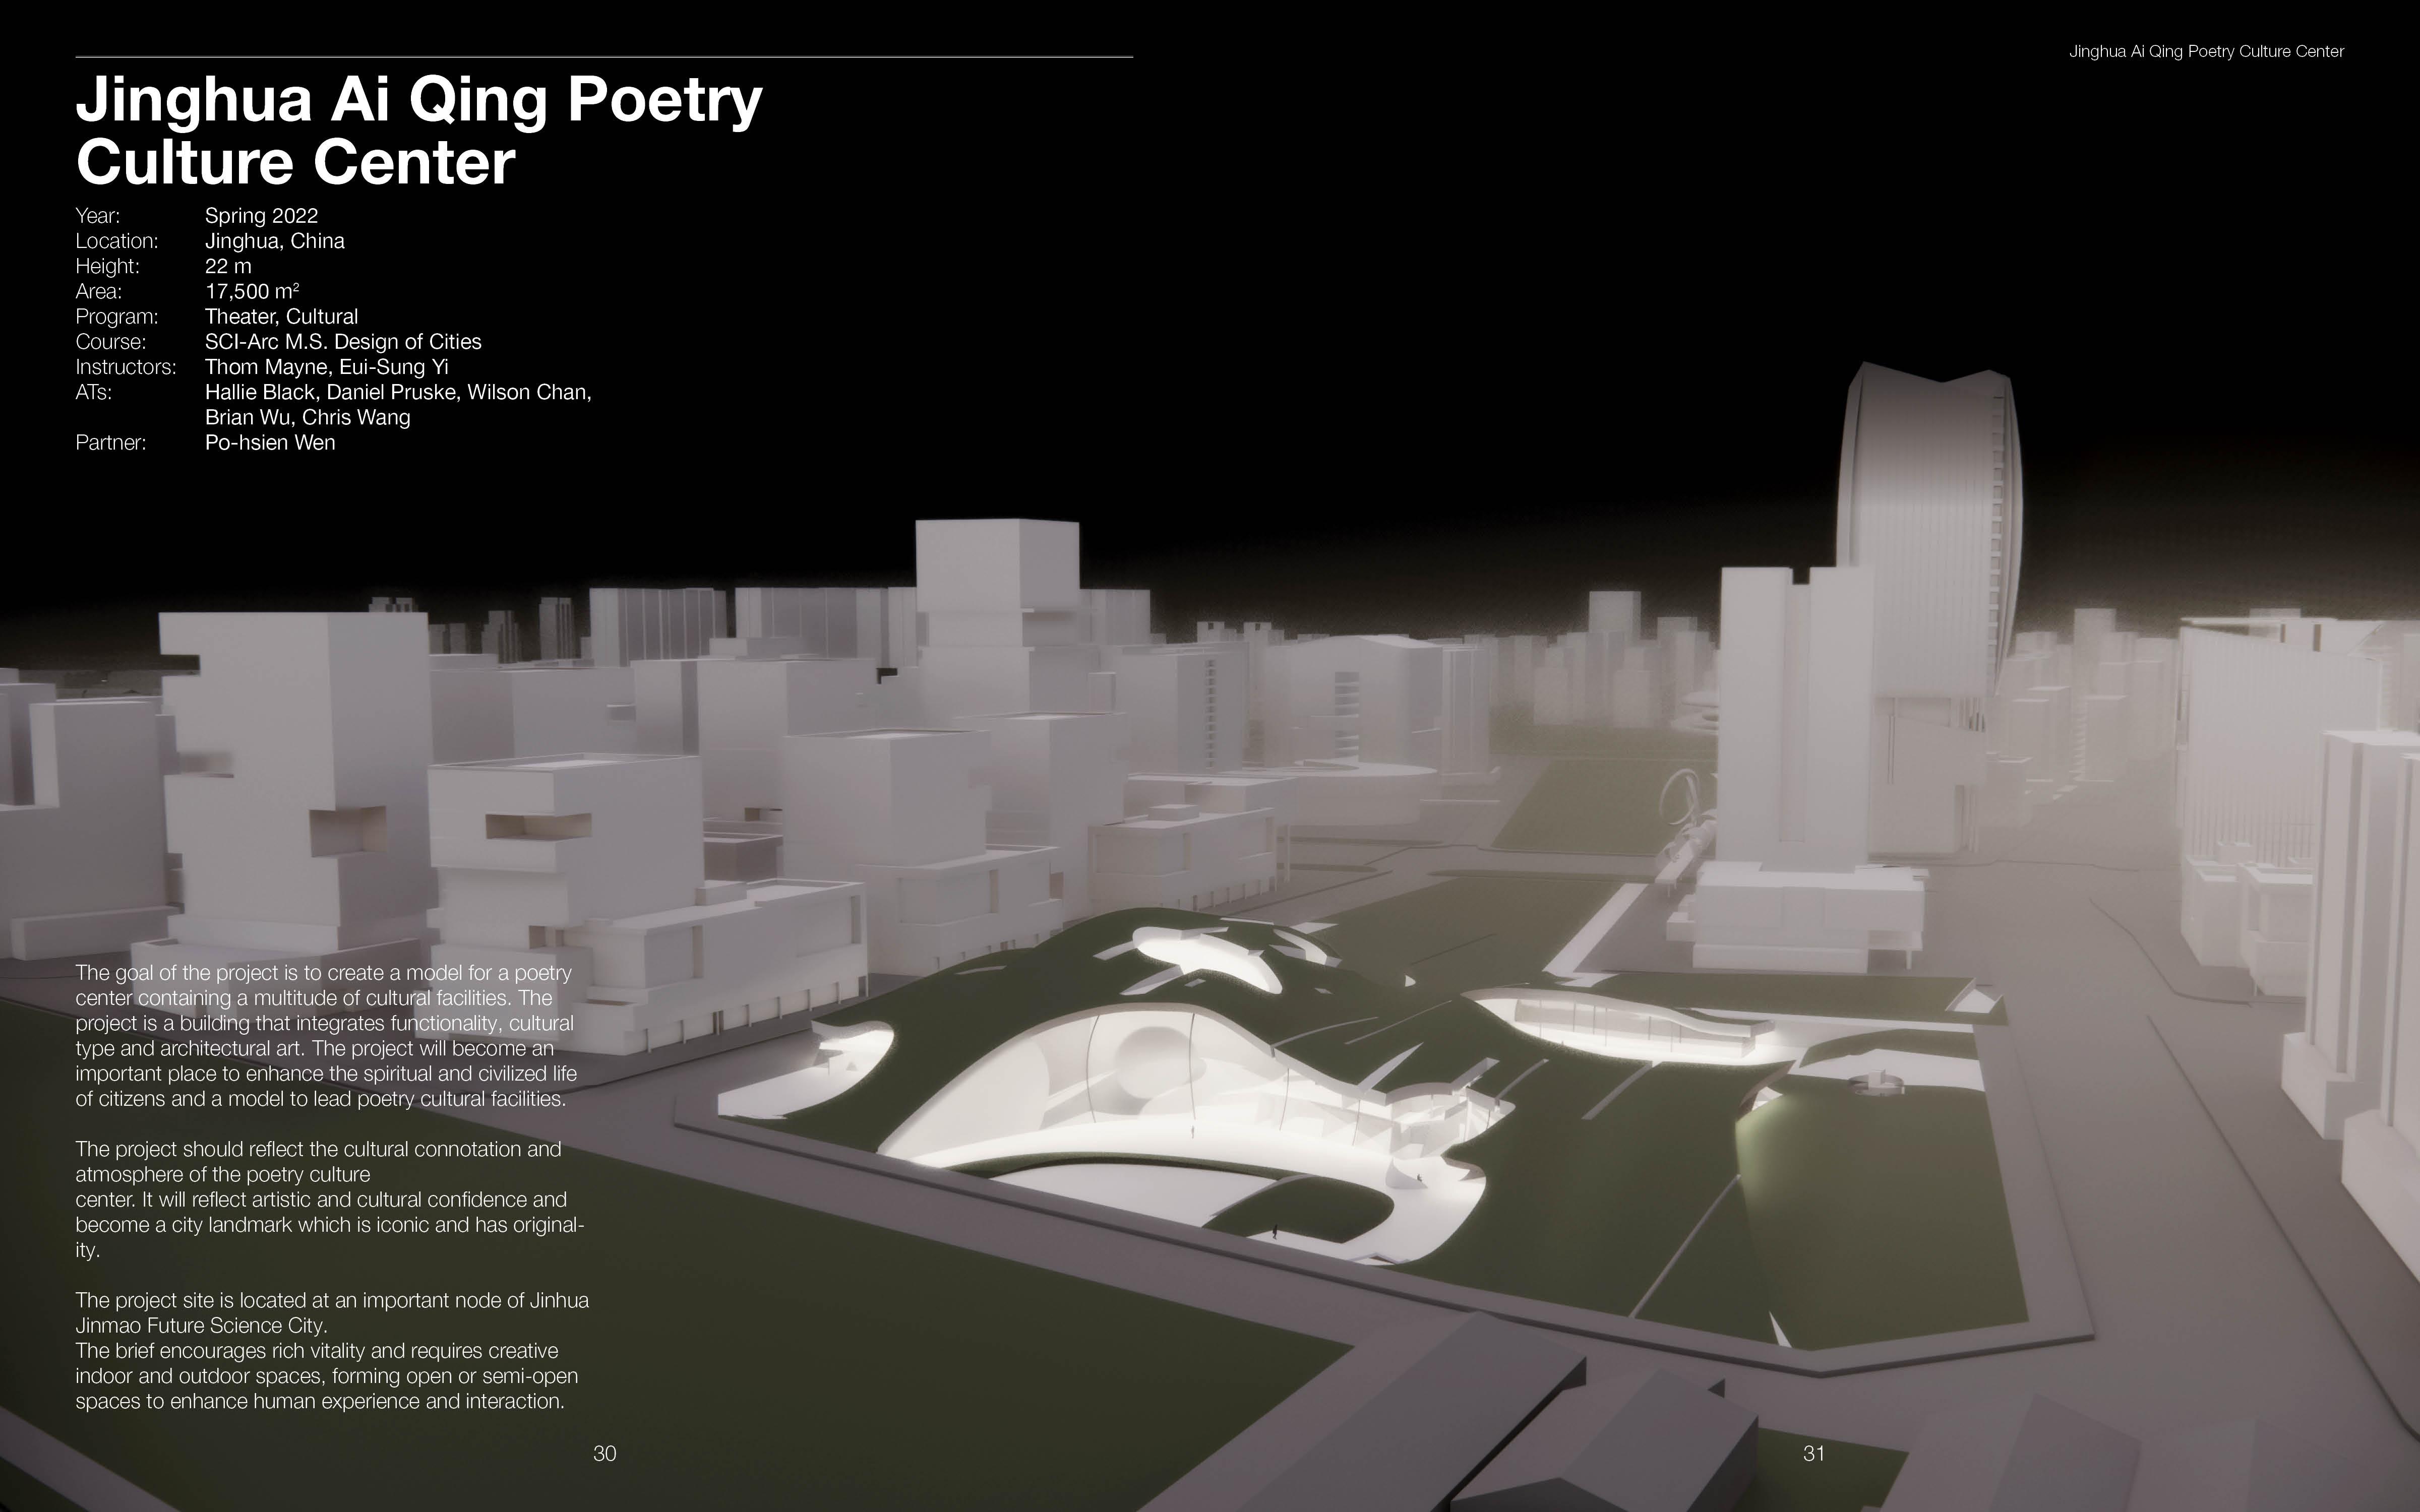
Task: Click the '17,500 m²' area value
Action: (x=251, y=291)
